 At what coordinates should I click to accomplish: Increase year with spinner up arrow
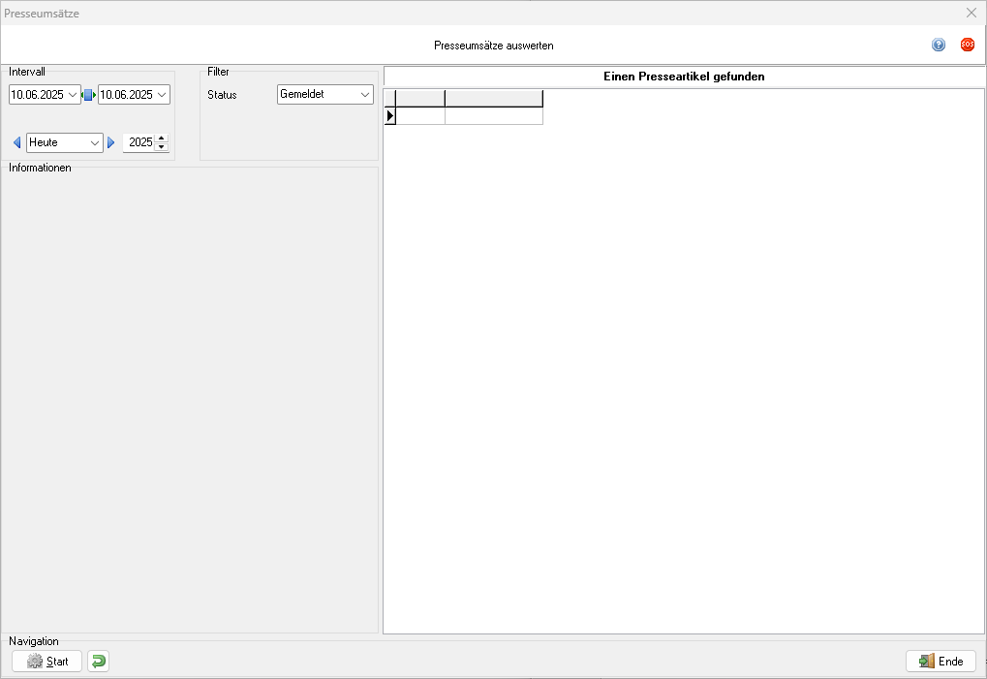tap(162, 138)
